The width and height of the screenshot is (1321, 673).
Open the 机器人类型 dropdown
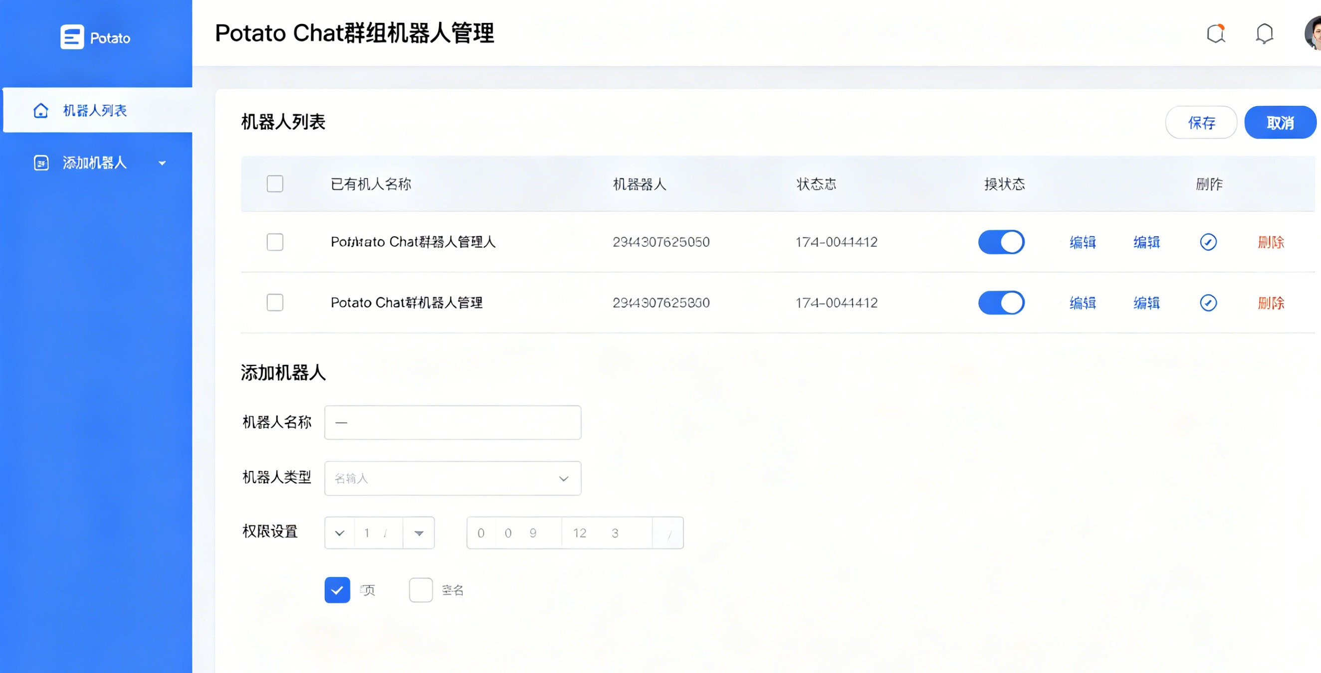453,478
